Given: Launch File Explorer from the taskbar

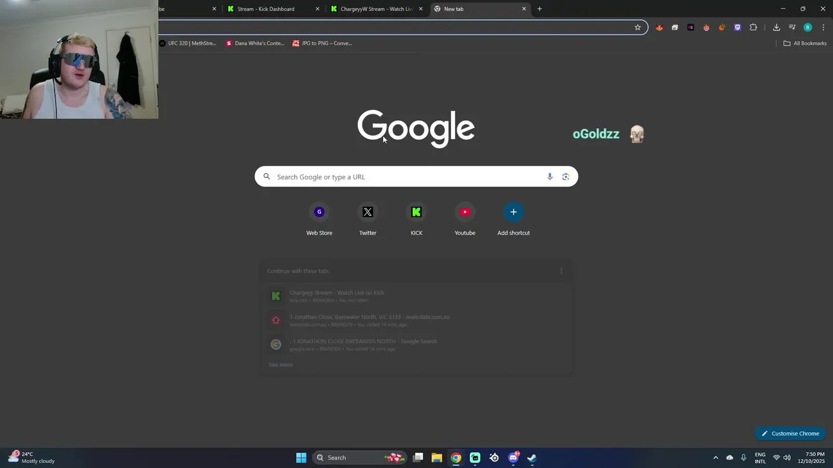Looking at the screenshot, I should (x=437, y=458).
